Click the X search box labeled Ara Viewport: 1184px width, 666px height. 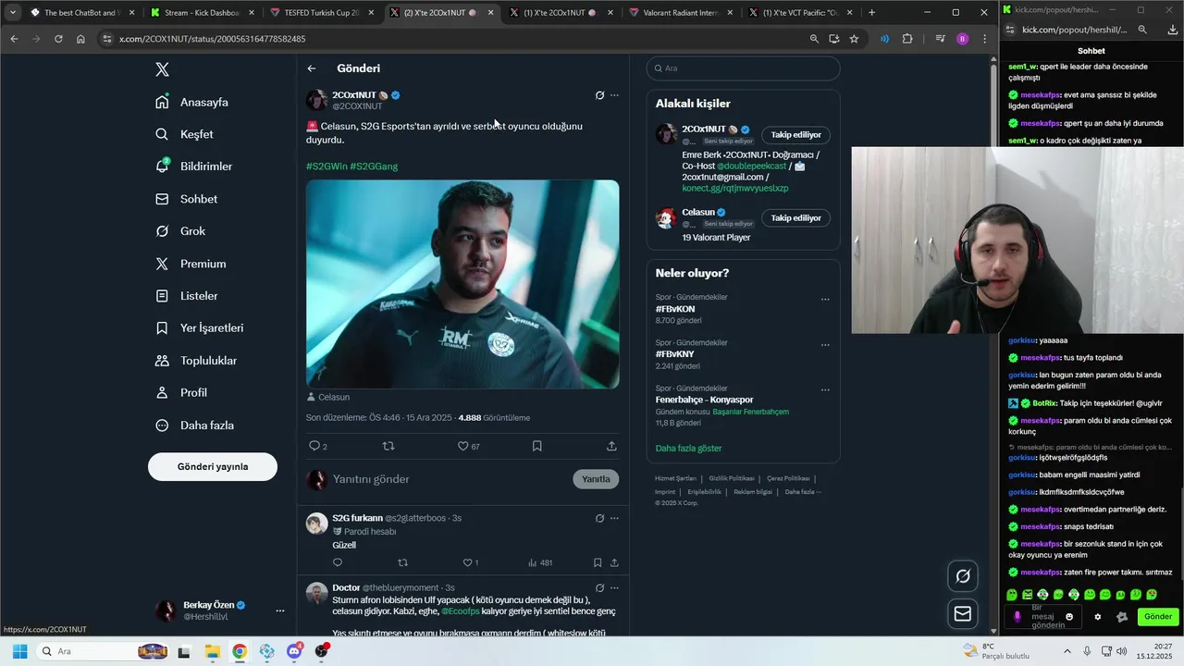click(x=743, y=68)
